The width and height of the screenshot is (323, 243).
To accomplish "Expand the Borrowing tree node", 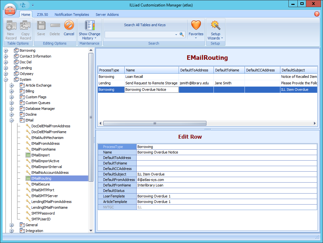I will [6, 50].
